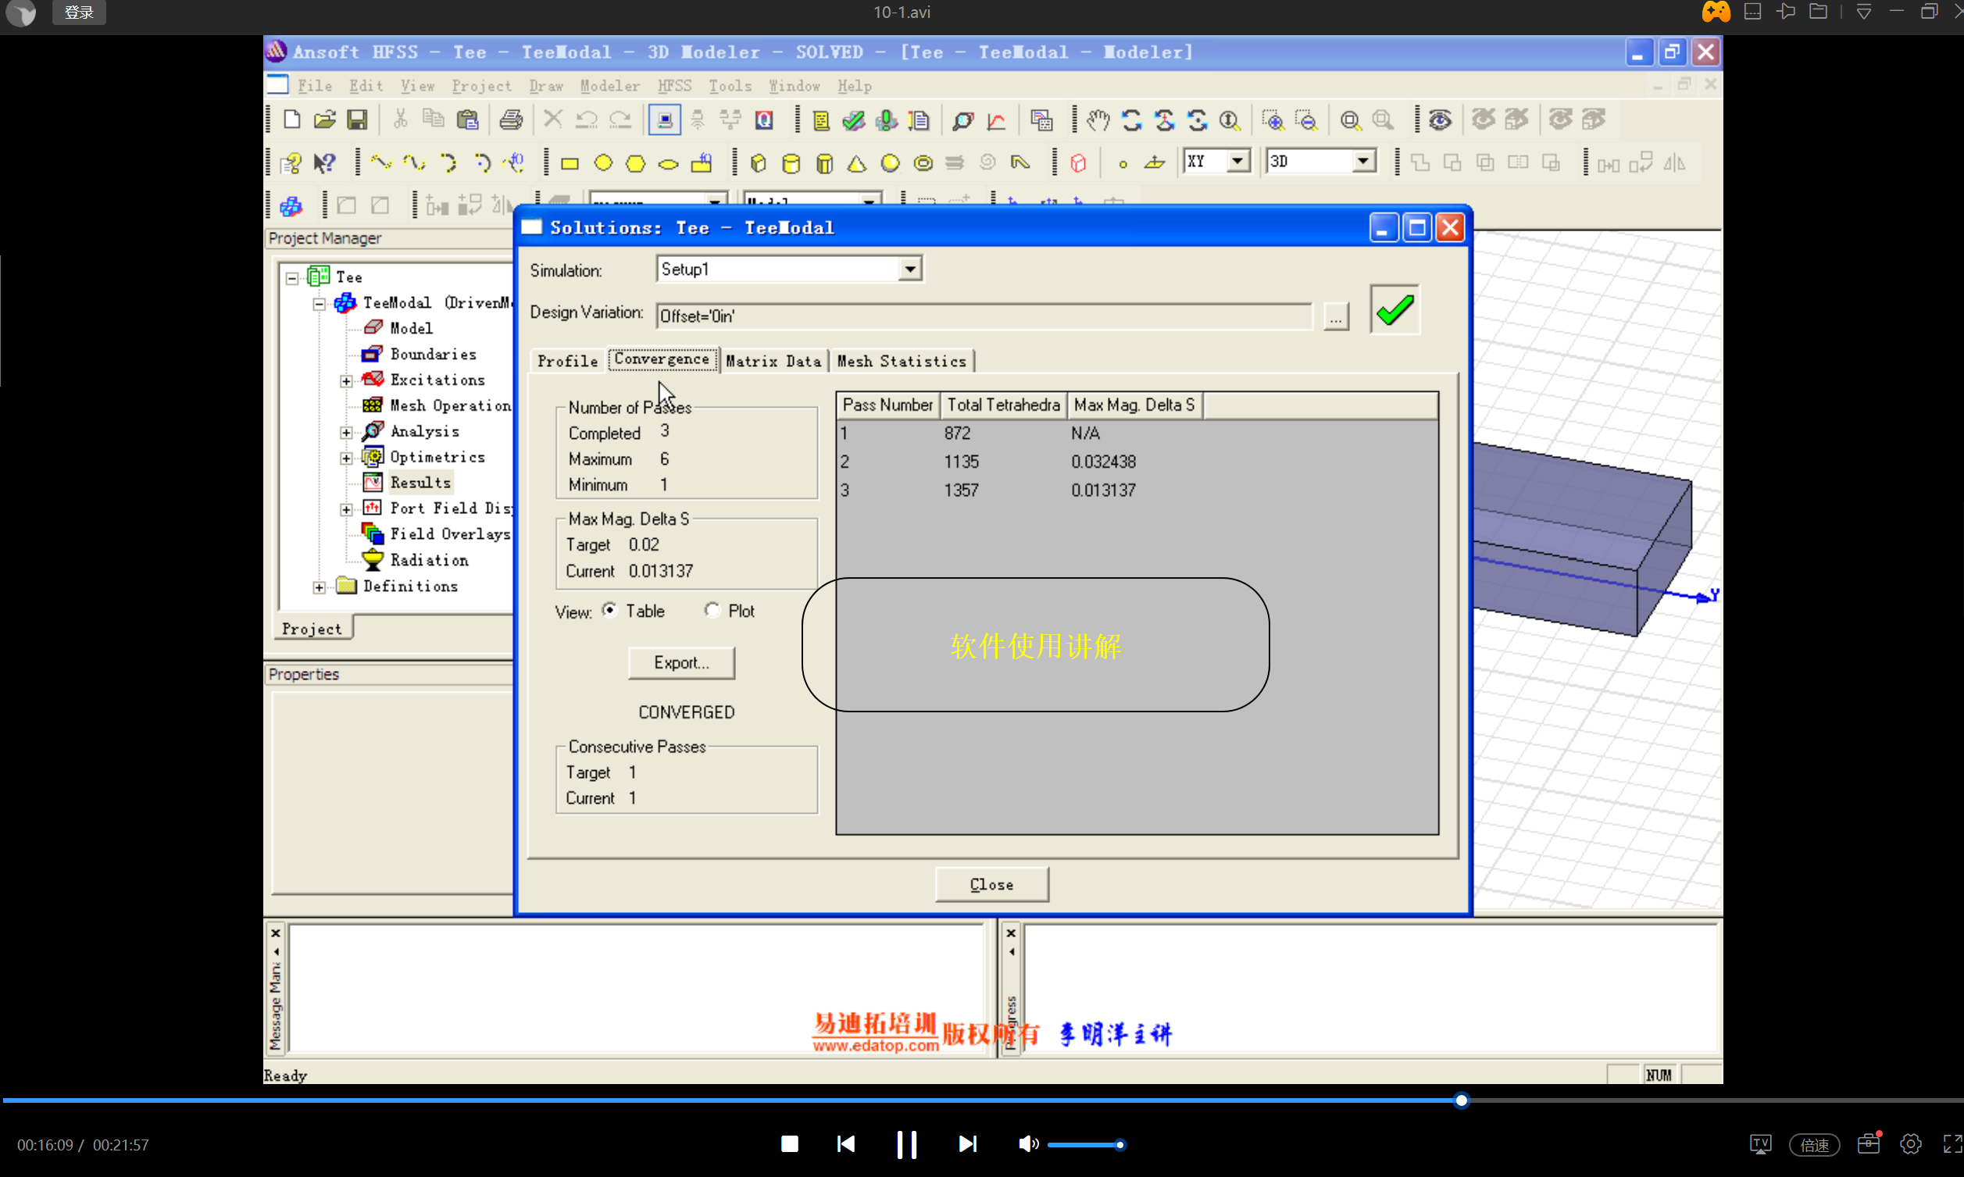This screenshot has width=1964, height=1177.
Task: Select the Draw Box tool
Action: (x=759, y=163)
